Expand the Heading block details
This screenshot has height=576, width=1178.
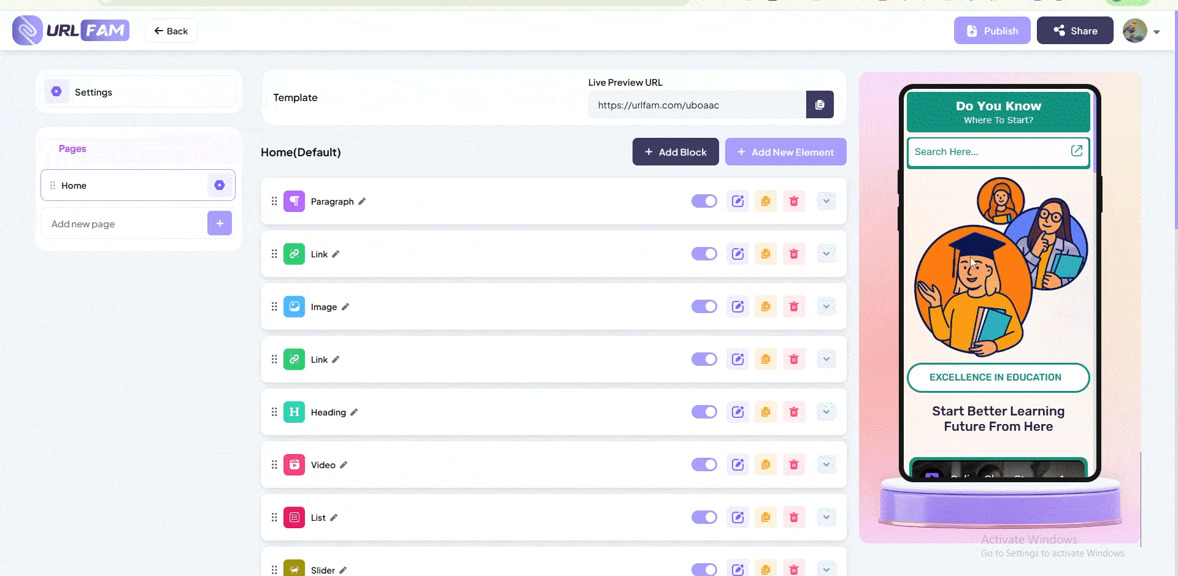[826, 412]
